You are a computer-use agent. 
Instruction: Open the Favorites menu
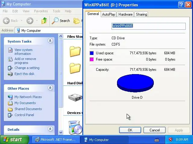41,11
